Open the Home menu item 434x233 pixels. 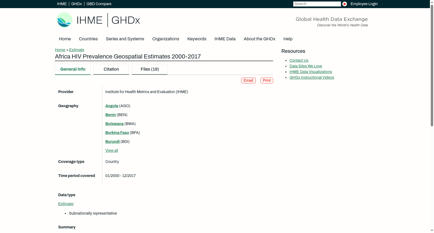coord(65,39)
